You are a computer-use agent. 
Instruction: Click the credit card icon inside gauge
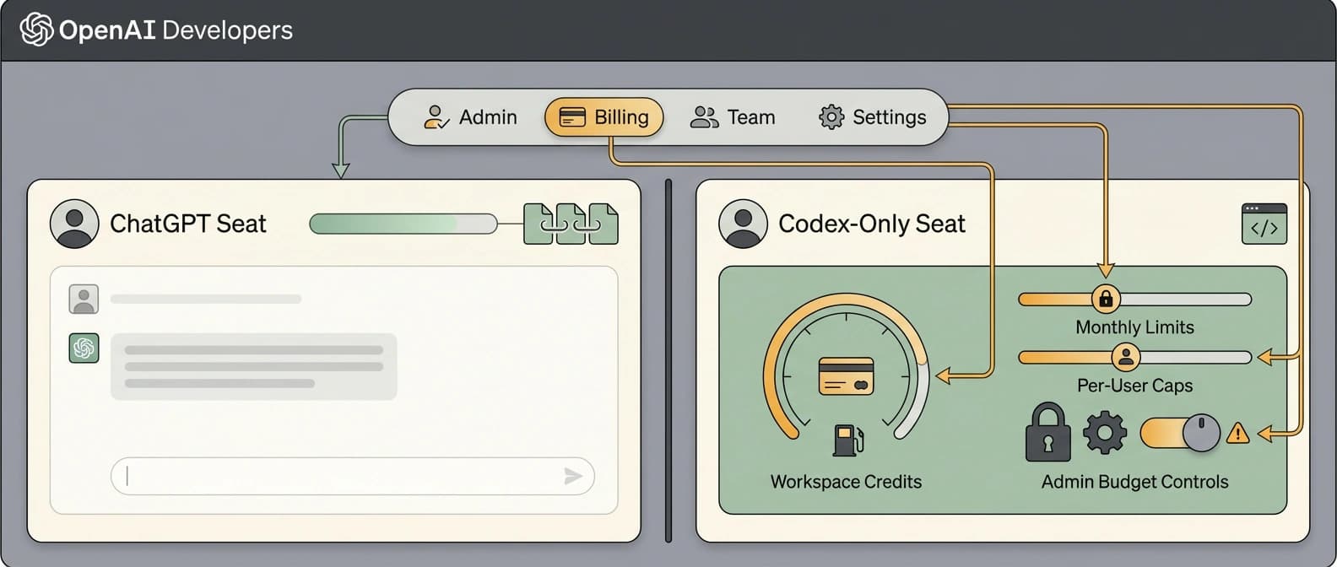click(x=846, y=377)
